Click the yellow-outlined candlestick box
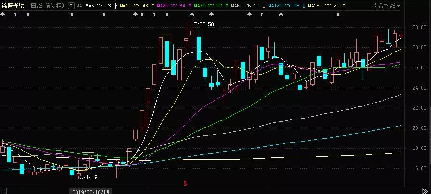The width and height of the screenshot is (431, 194). pos(166,52)
